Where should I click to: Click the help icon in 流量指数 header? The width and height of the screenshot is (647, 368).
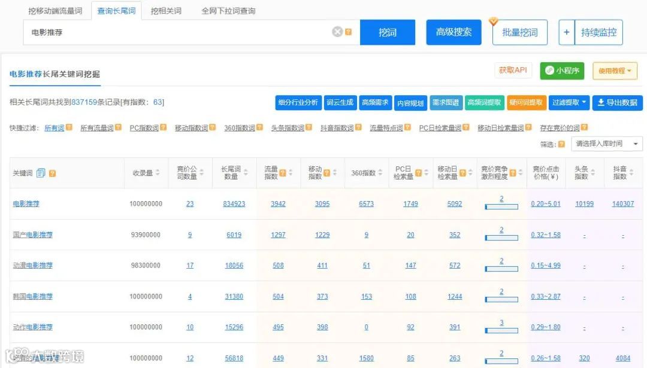pyautogui.click(x=282, y=173)
